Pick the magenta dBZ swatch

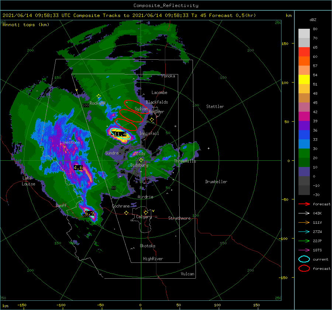click(304, 116)
